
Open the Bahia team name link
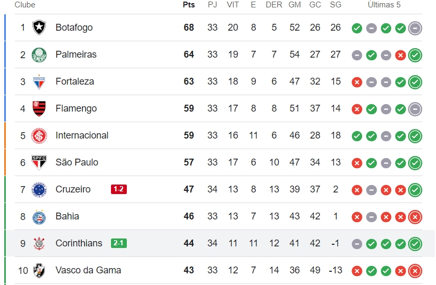click(x=67, y=216)
